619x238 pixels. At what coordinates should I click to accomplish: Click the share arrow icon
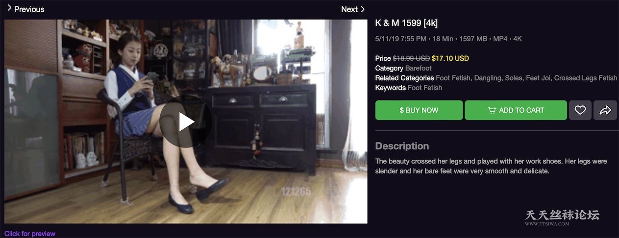click(x=605, y=110)
